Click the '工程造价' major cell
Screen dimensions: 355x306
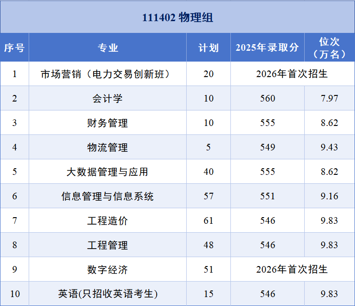pos(108,220)
